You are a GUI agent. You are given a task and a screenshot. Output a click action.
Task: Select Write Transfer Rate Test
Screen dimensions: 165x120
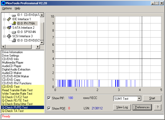(x=23, y=94)
